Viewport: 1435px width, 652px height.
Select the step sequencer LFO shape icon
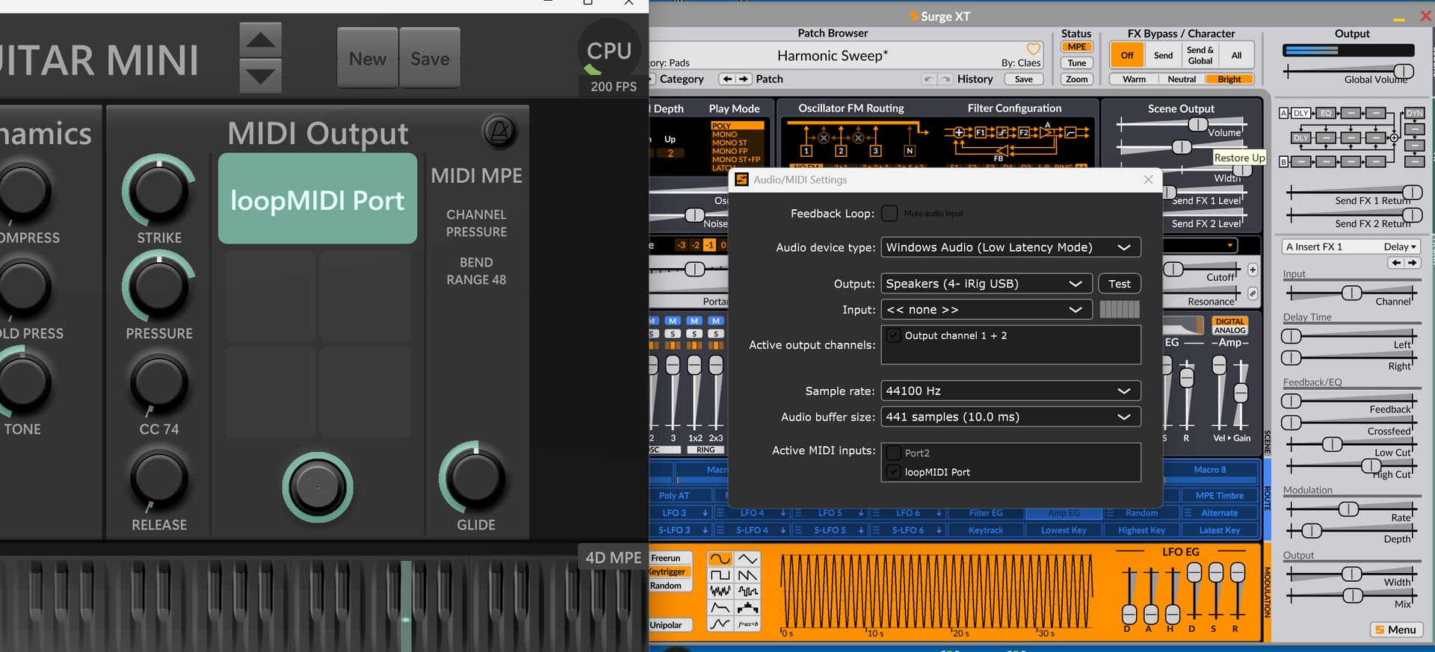click(x=747, y=608)
